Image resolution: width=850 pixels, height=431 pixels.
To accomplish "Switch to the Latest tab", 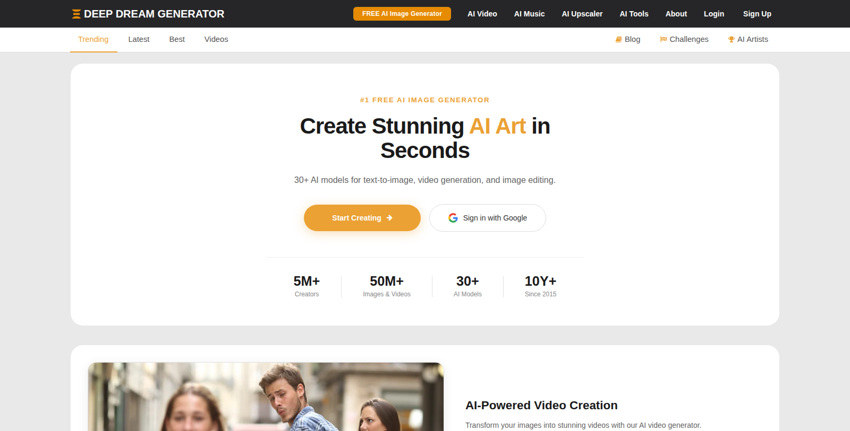I will point(139,39).
